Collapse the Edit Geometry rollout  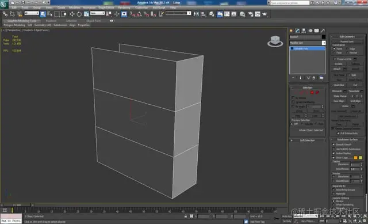(347, 37)
